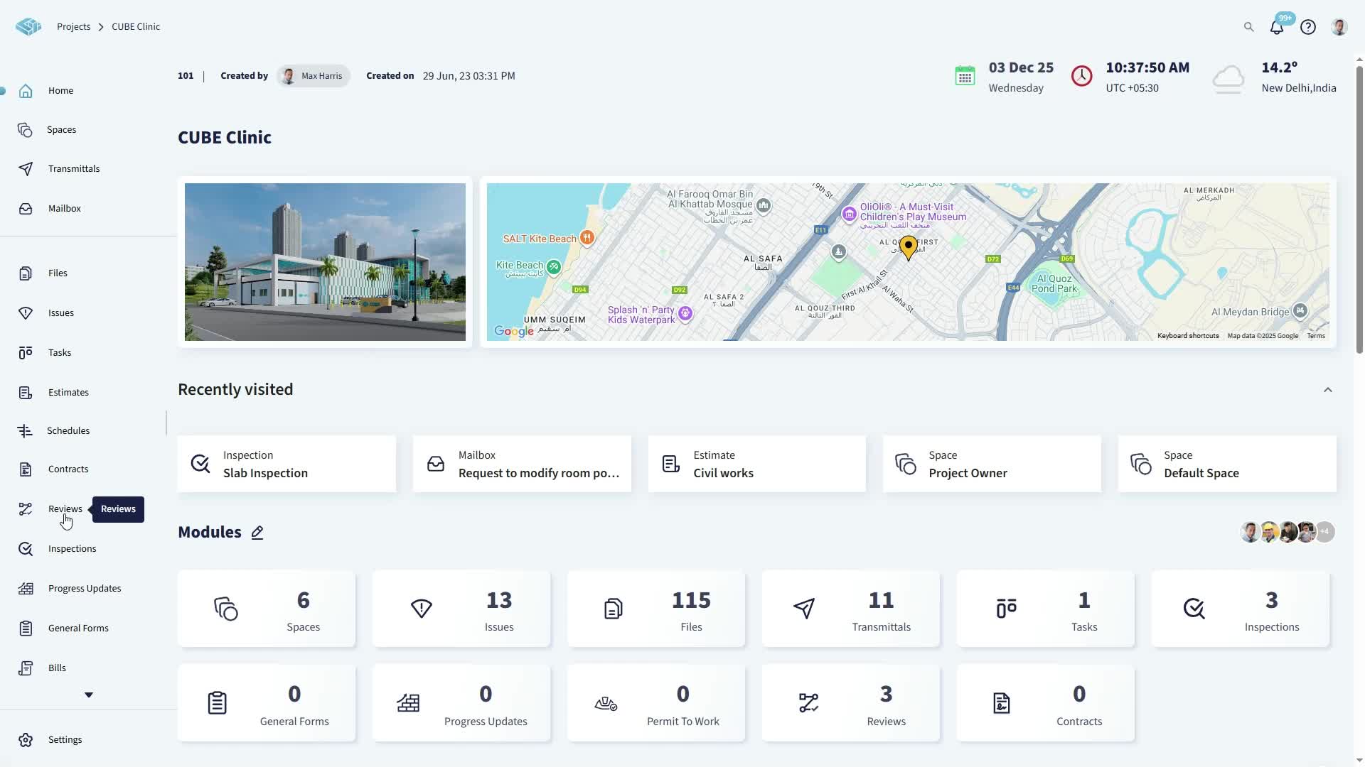Open the General Forms module tile
1365x767 pixels.
point(267,704)
